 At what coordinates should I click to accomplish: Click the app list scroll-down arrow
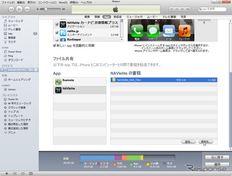(x=122, y=40)
